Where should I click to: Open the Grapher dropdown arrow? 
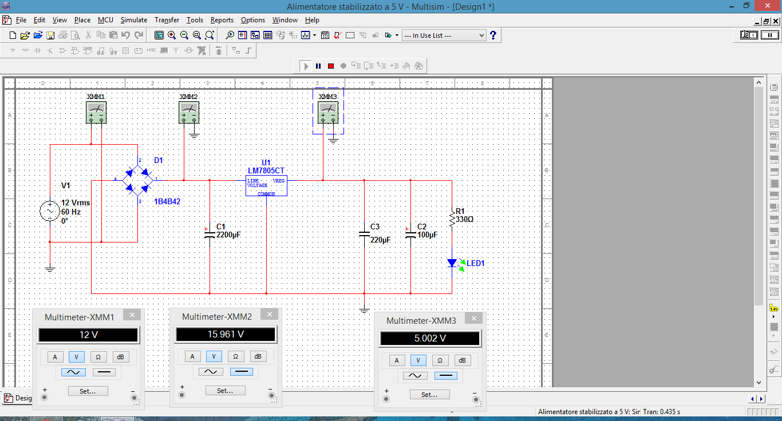(314, 35)
